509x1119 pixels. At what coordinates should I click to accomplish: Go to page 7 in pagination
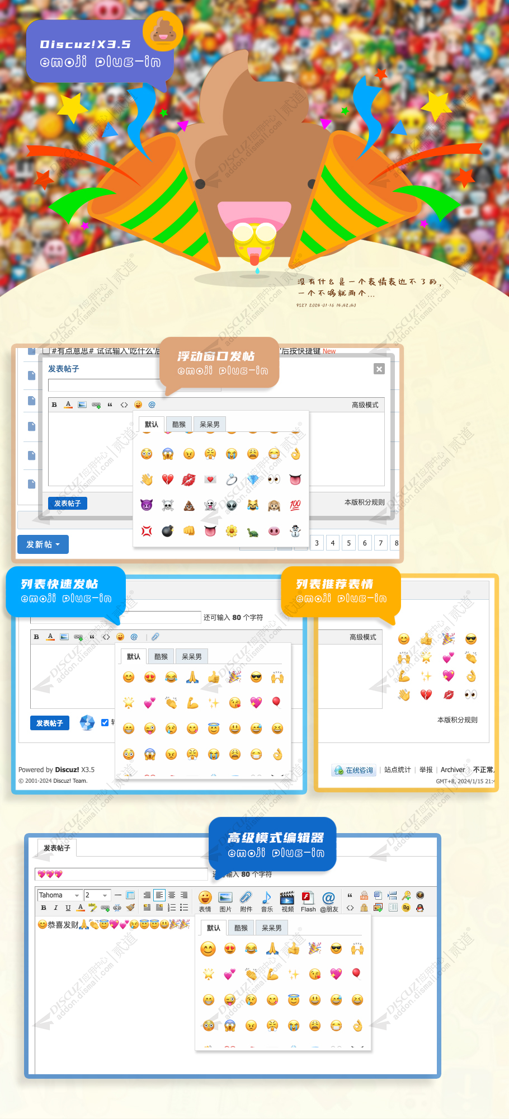pyautogui.click(x=381, y=543)
